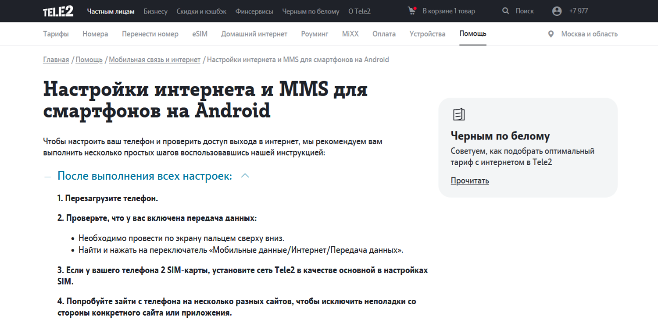Open Скидки и кэшбэк menu item

[201, 11]
